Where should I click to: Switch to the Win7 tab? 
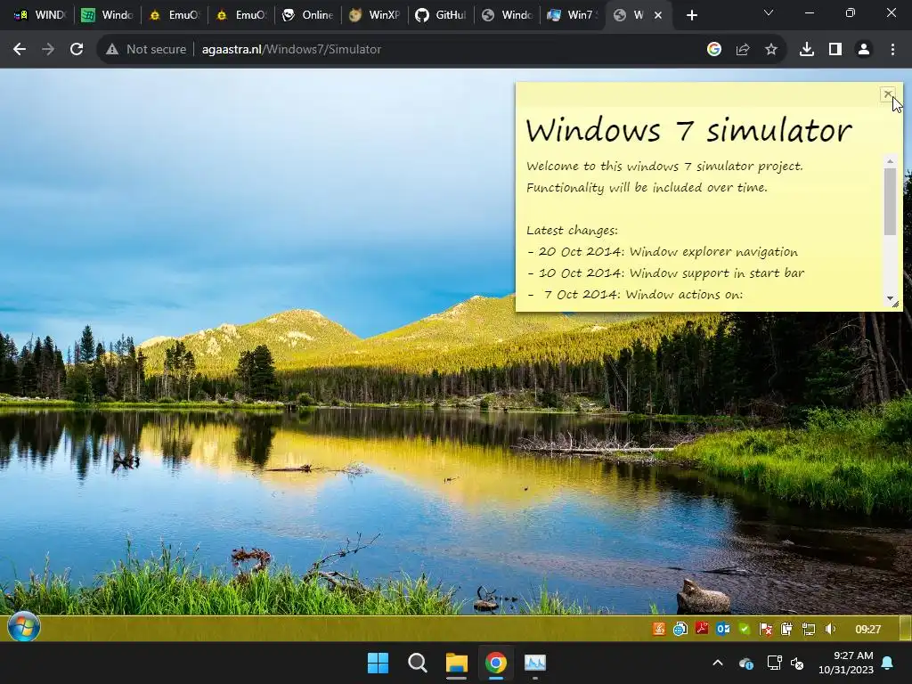point(573,15)
